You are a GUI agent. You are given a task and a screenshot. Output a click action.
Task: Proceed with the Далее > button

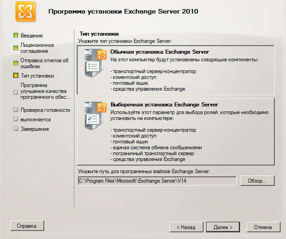(223, 227)
